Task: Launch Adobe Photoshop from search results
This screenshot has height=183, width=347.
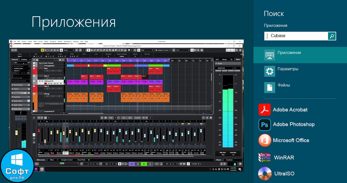Action: [287, 125]
